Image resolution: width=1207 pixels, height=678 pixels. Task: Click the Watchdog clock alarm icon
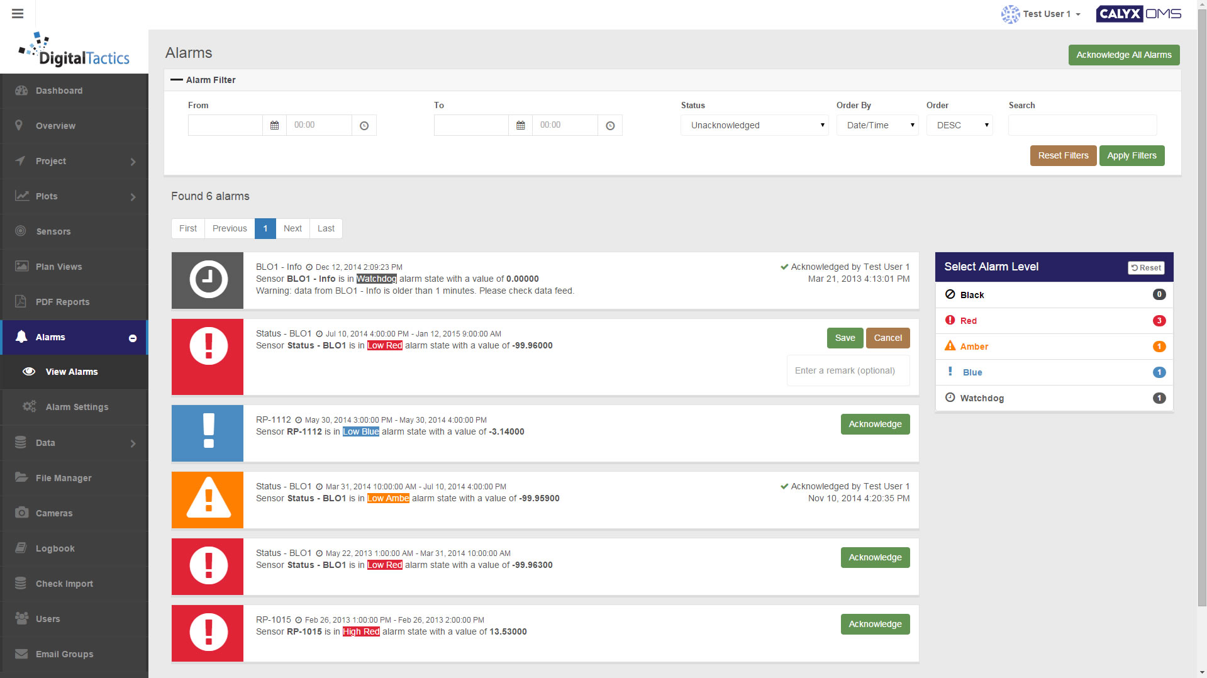(x=208, y=281)
